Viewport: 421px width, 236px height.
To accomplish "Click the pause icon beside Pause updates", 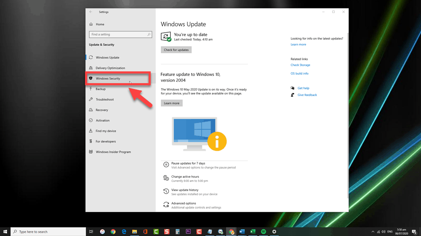I will (x=166, y=165).
